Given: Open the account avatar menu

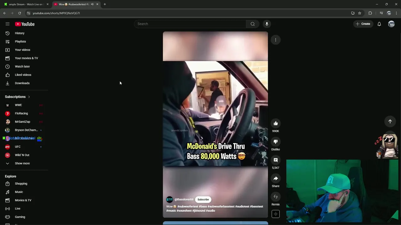Looking at the screenshot, I should tap(391, 24).
